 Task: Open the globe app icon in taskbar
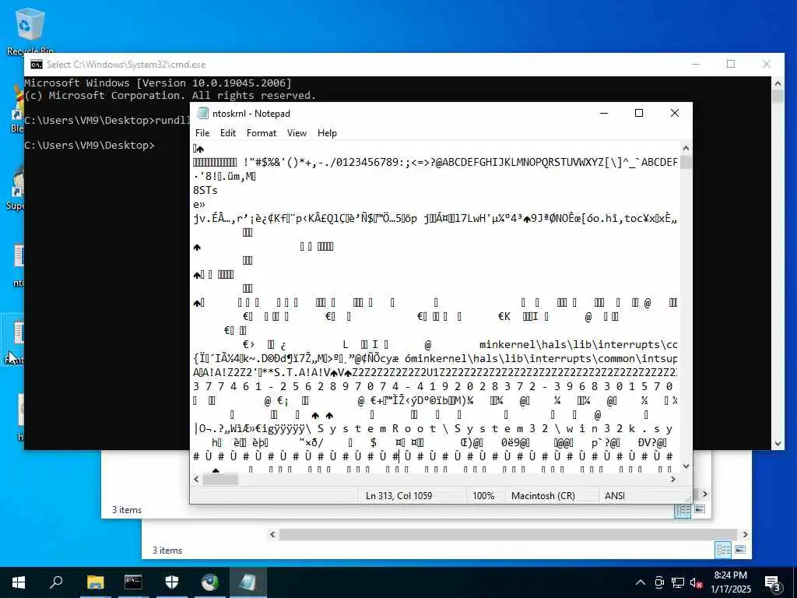coord(209,582)
